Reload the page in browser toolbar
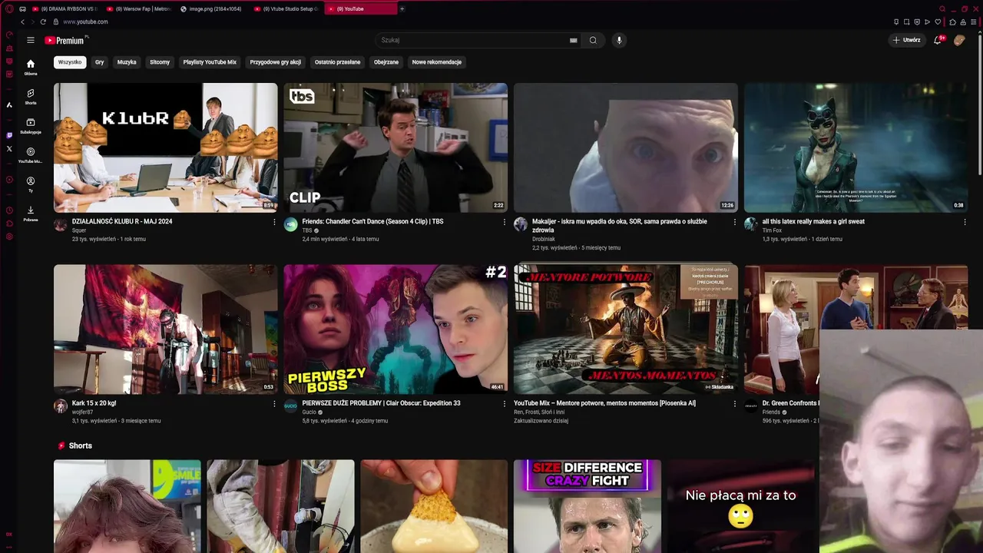The height and width of the screenshot is (553, 983). click(43, 22)
